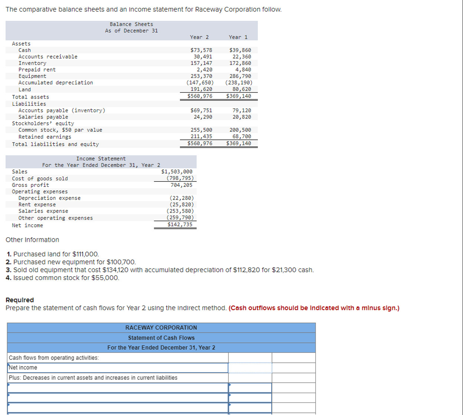
Task: Select the Net income $142,735 in income statement
Action: [x=180, y=225]
